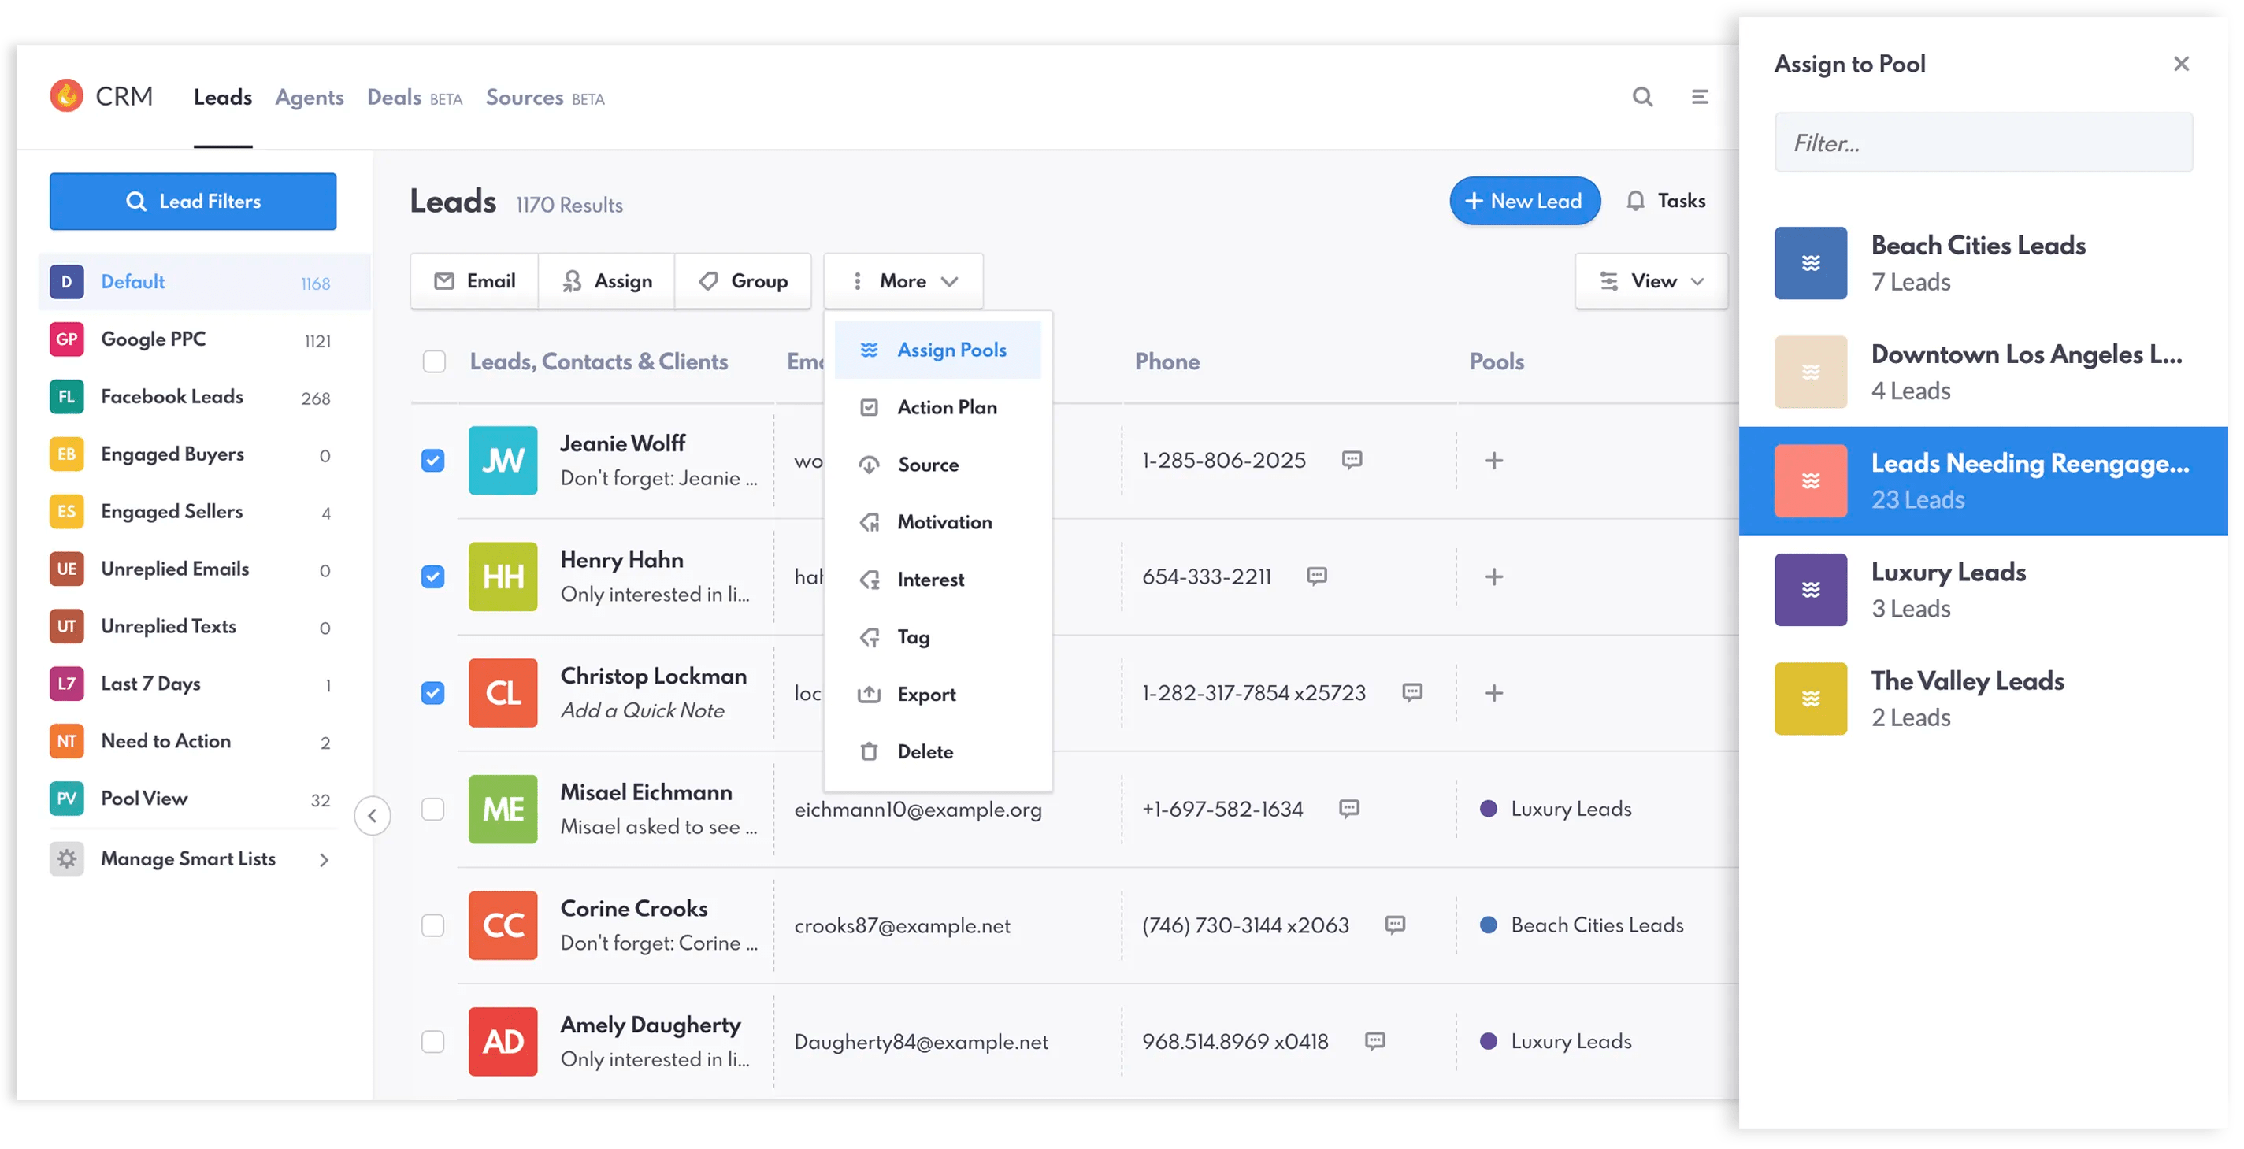Viewport: 2244px width, 1149px height.
Task: Open the More actions dropdown
Action: tap(903, 281)
